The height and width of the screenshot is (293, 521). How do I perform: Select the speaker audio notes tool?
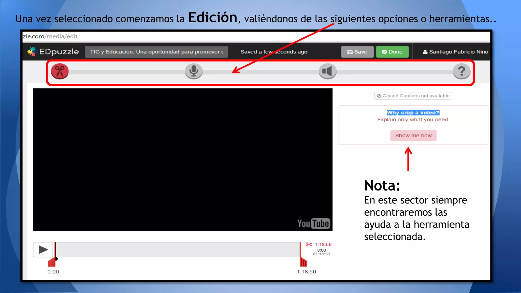click(x=327, y=71)
